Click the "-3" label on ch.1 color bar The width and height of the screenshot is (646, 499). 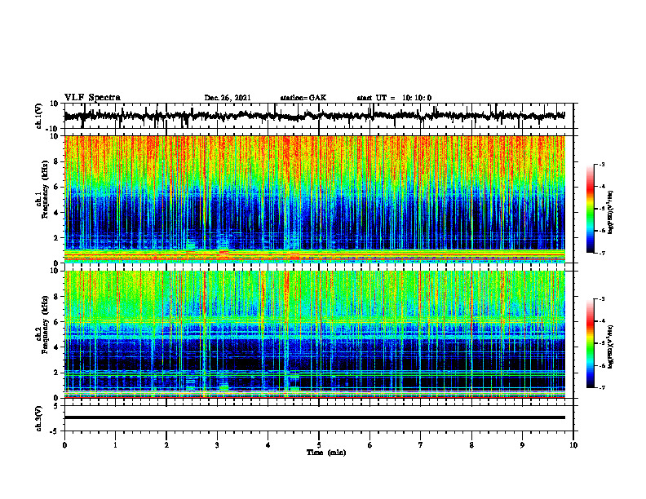click(601, 164)
